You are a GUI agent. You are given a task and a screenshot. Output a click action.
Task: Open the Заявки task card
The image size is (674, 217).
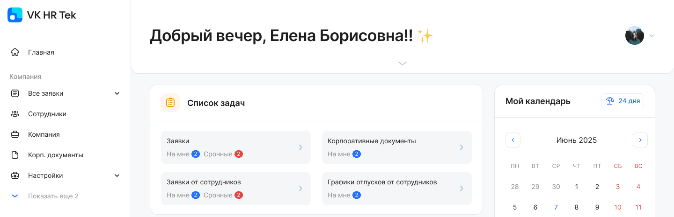pyautogui.click(x=236, y=147)
